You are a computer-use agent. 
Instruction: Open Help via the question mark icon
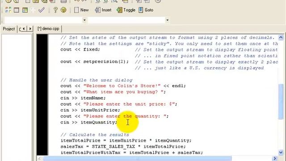[55, 10]
